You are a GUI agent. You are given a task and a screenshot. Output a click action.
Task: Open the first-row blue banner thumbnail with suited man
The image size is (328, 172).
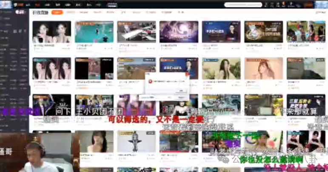[x=221, y=32]
